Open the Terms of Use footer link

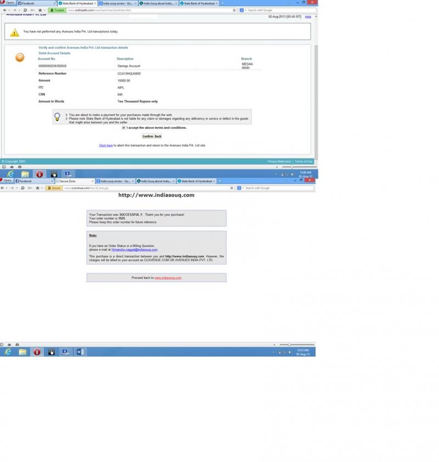tap(303, 161)
